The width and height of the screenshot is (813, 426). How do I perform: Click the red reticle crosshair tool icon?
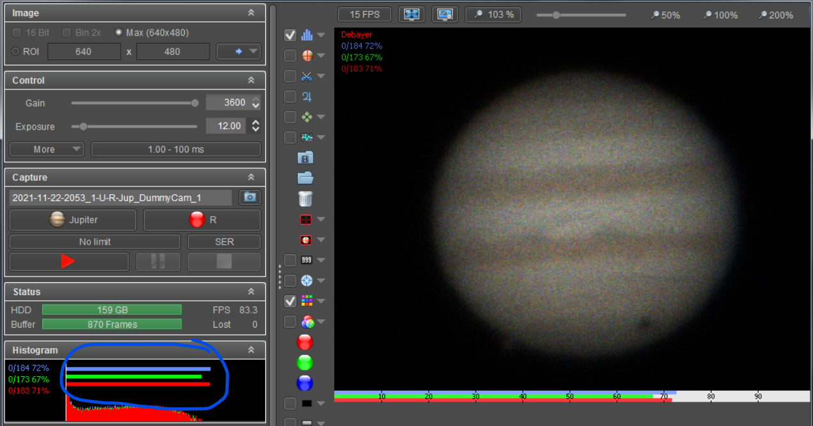tap(307, 56)
